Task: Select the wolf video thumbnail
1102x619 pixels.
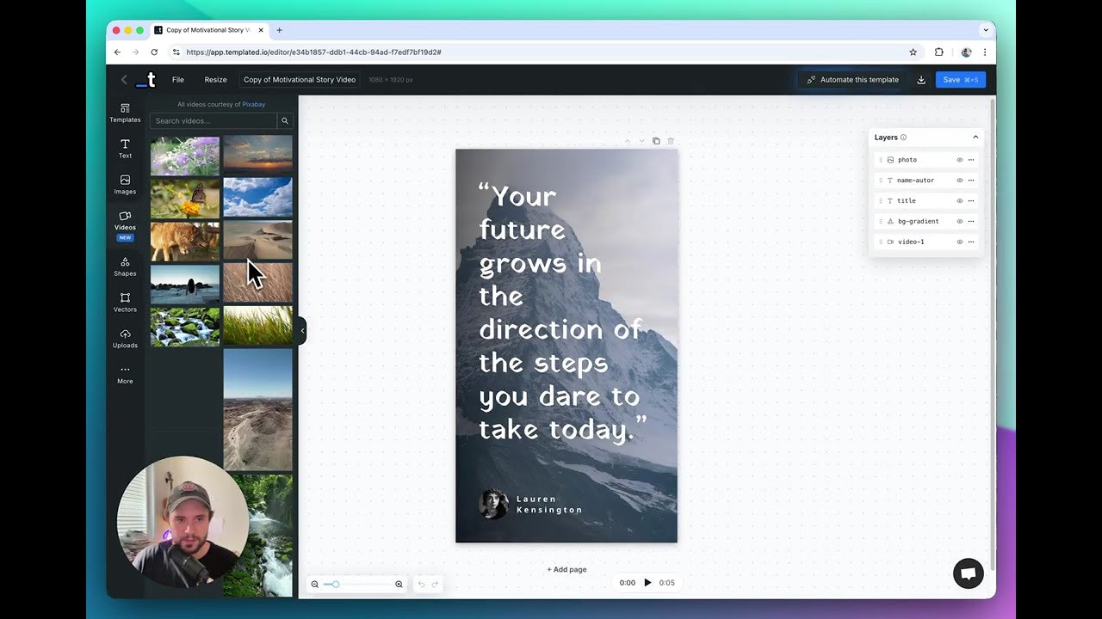Action: point(184,241)
